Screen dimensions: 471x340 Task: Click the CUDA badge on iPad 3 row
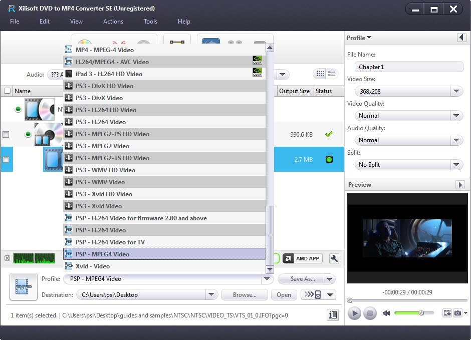(257, 72)
